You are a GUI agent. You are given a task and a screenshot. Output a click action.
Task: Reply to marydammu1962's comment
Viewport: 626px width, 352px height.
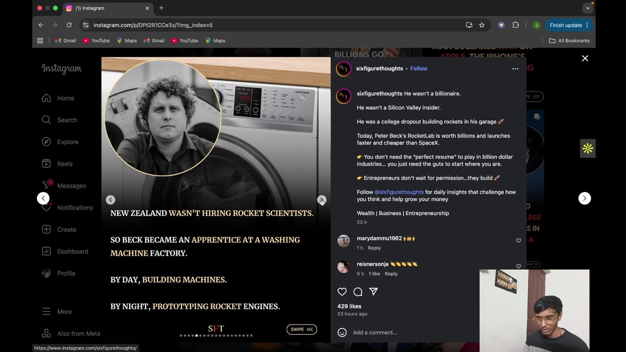click(x=374, y=248)
